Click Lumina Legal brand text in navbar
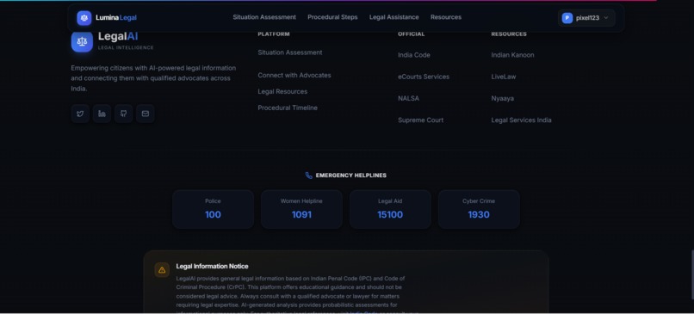Screen dimensions: 694x314 coord(116,18)
